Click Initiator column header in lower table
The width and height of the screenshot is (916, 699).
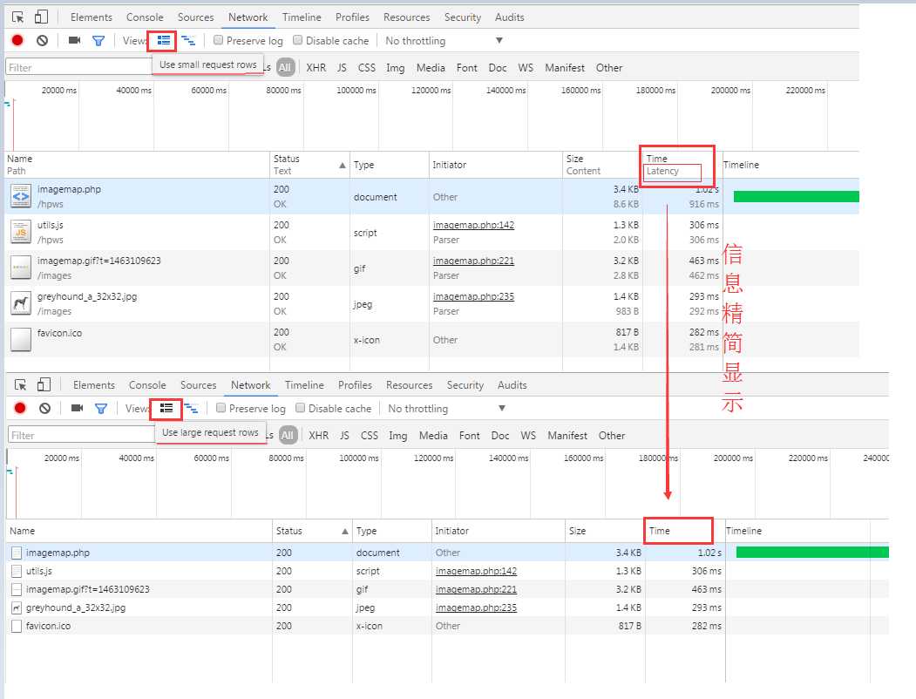click(498, 531)
